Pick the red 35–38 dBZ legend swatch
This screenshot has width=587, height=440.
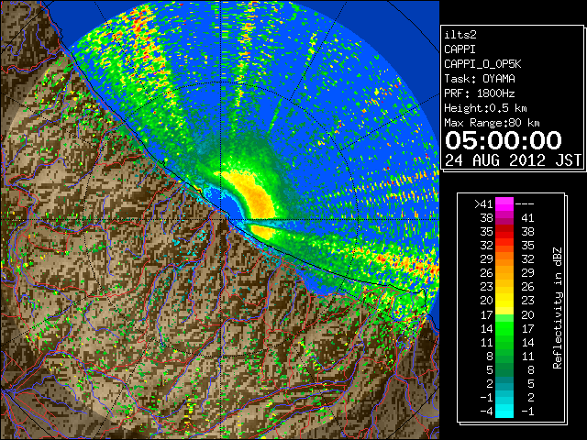tap(504, 232)
